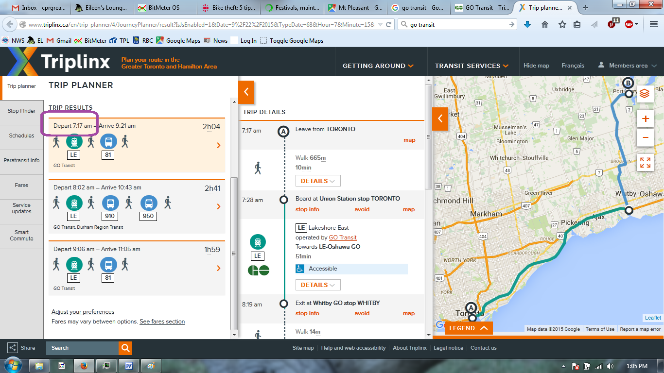Viewport: 664px width, 373px height.
Task: Open the 8:02 am trip option arrow
Action: pos(219,206)
